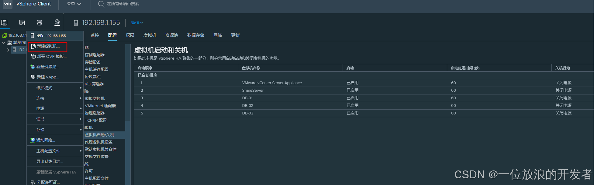
Task: Collapse the 戴尔R6 datacenter tree node
Action: pyautogui.click(x=4, y=43)
